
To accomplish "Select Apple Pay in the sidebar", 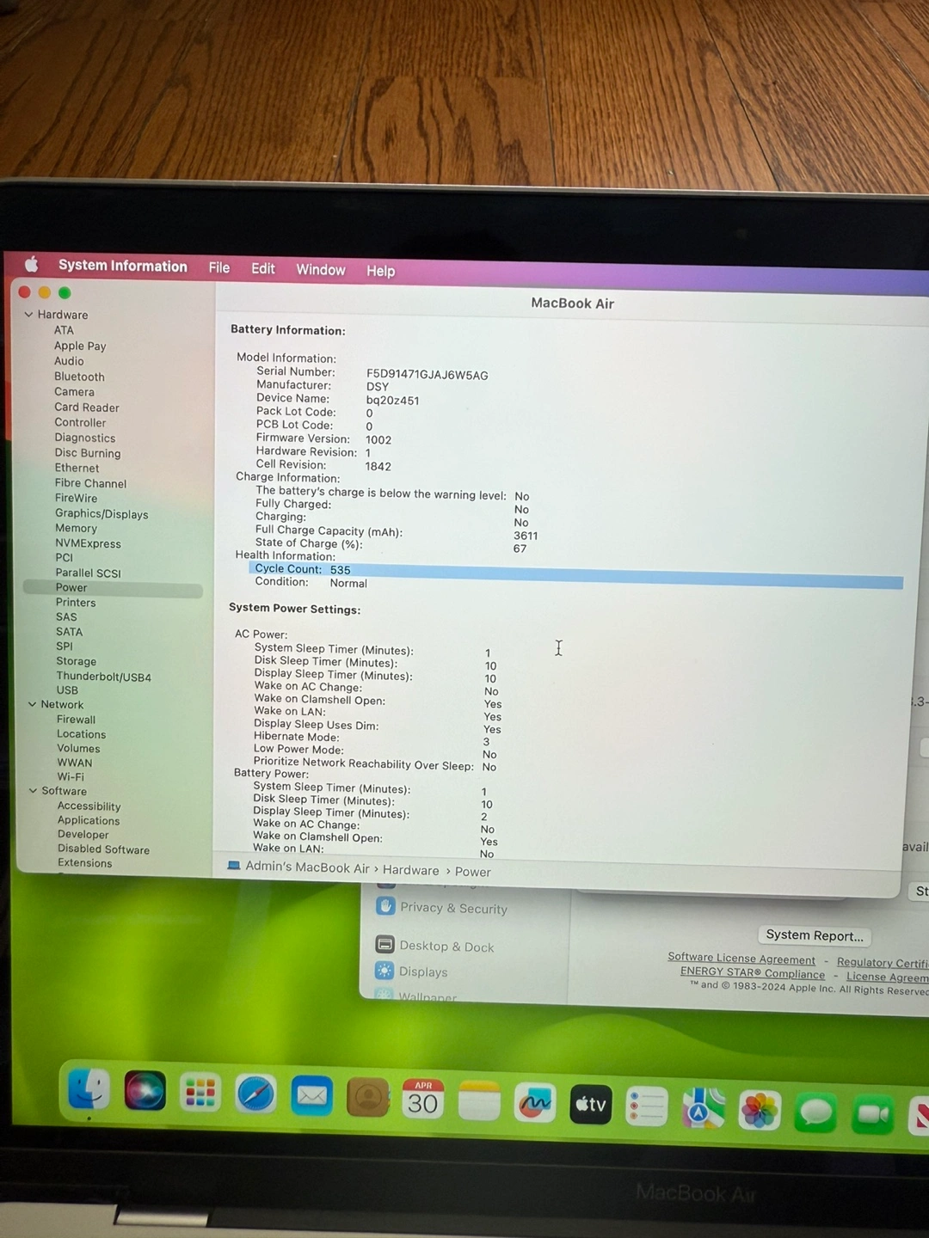I will click(x=80, y=346).
